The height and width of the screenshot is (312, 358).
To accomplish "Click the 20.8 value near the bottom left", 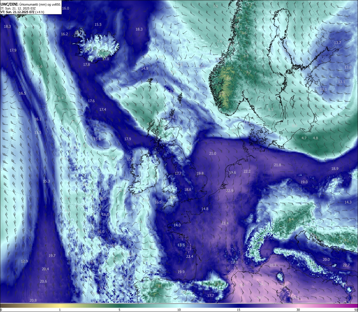I will click(x=33, y=300).
